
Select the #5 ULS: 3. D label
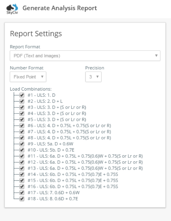point(57,120)
